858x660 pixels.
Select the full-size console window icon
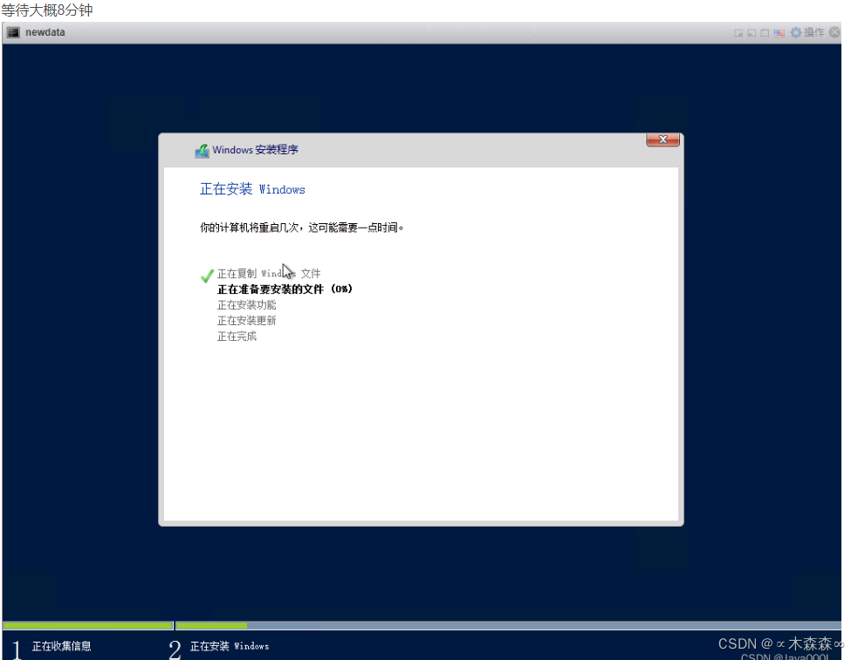(765, 33)
